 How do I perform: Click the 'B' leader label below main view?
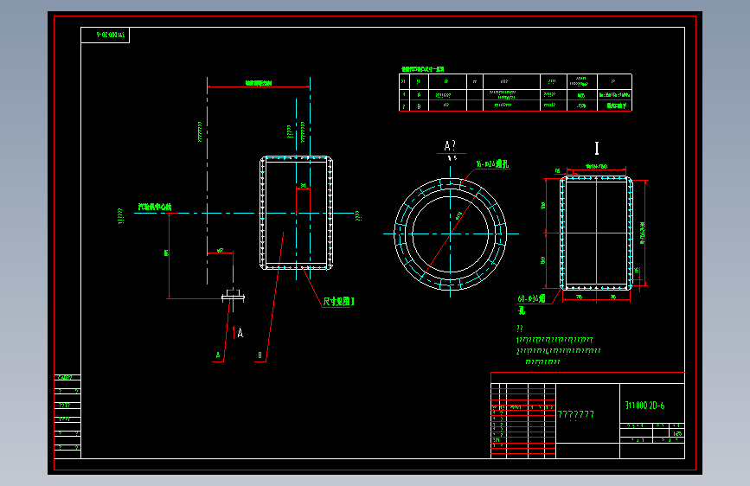[x=260, y=355]
